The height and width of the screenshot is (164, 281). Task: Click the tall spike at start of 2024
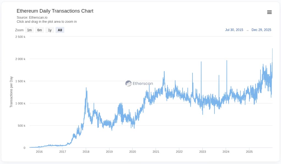click(x=227, y=61)
